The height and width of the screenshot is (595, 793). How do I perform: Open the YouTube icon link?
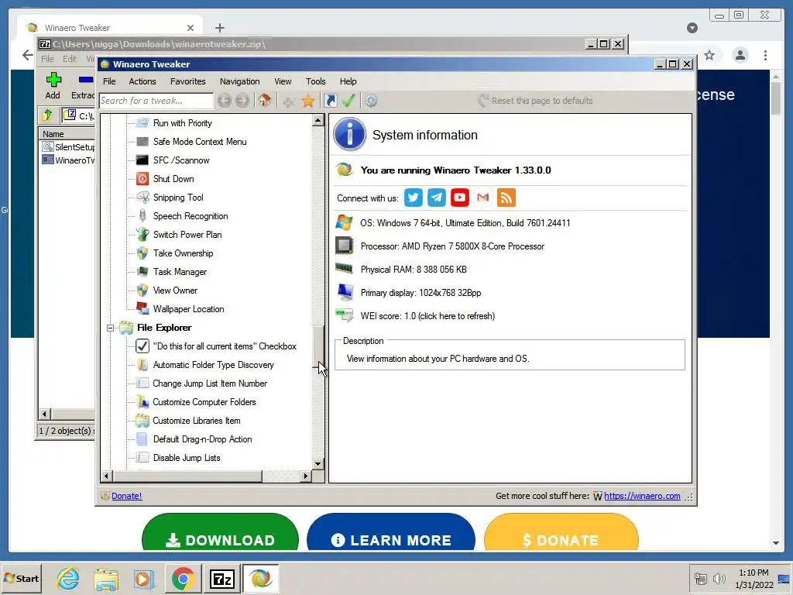point(460,198)
